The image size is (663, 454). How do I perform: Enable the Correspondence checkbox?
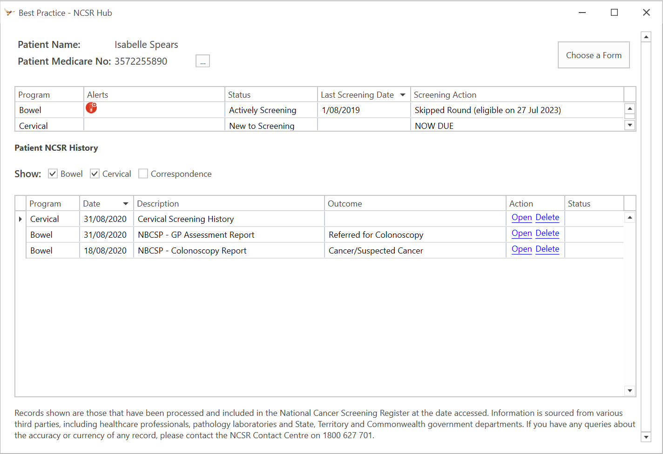pyautogui.click(x=143, y=174)
